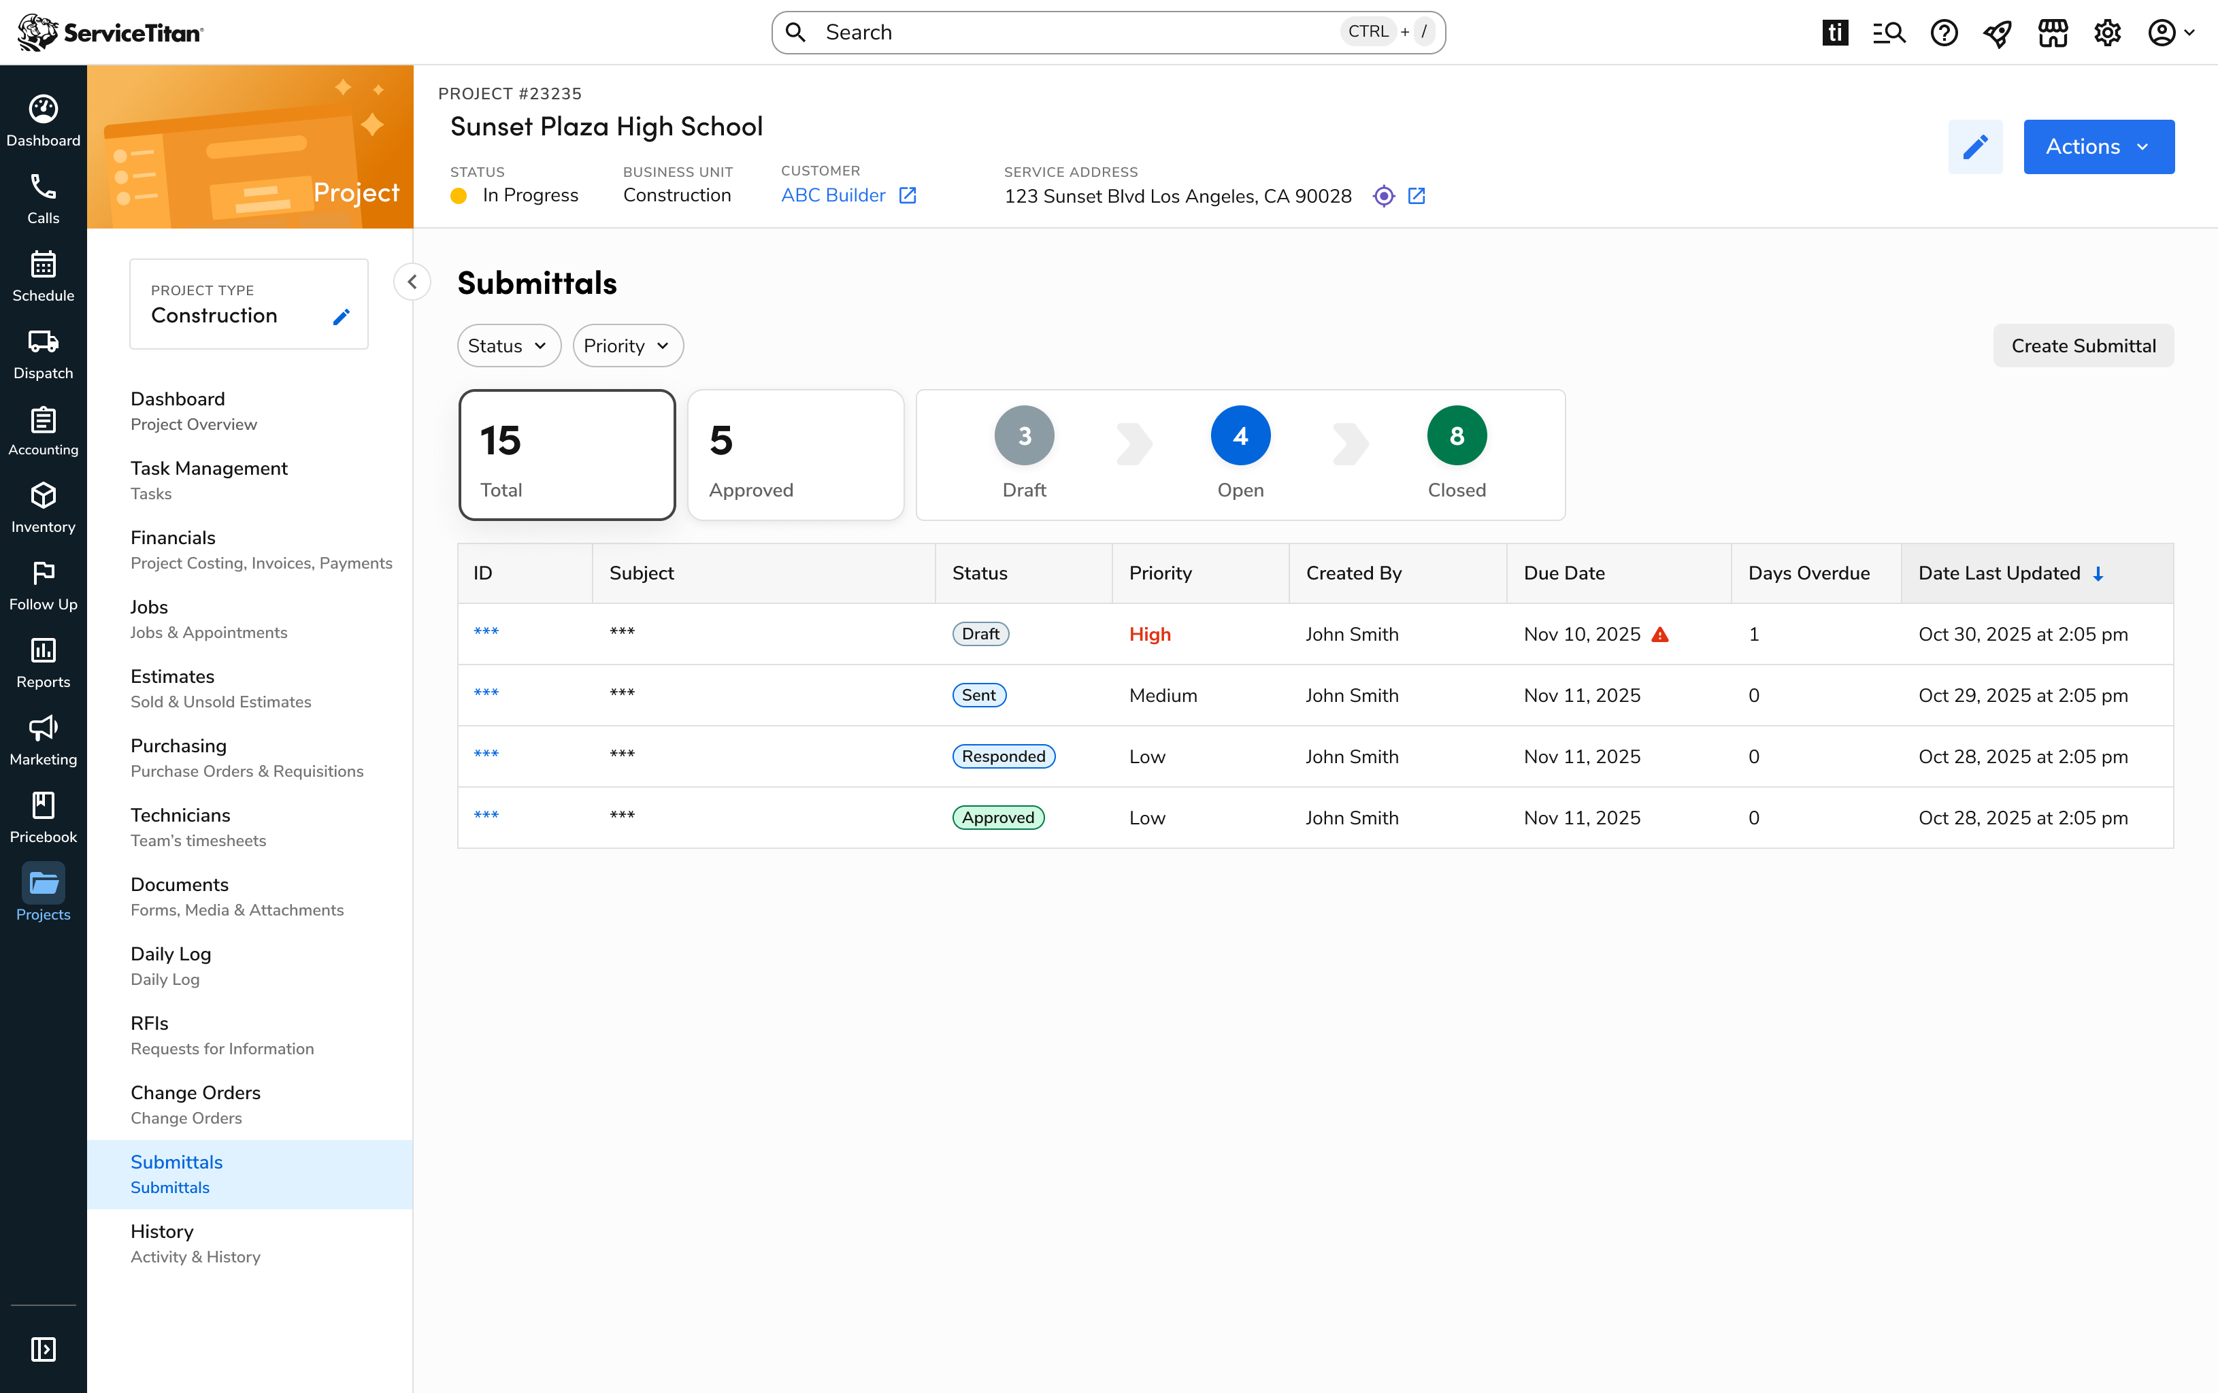The image size is (2218, 1393).
Task: Select the Closed stage circle
Action: (x=1455, y=435)
